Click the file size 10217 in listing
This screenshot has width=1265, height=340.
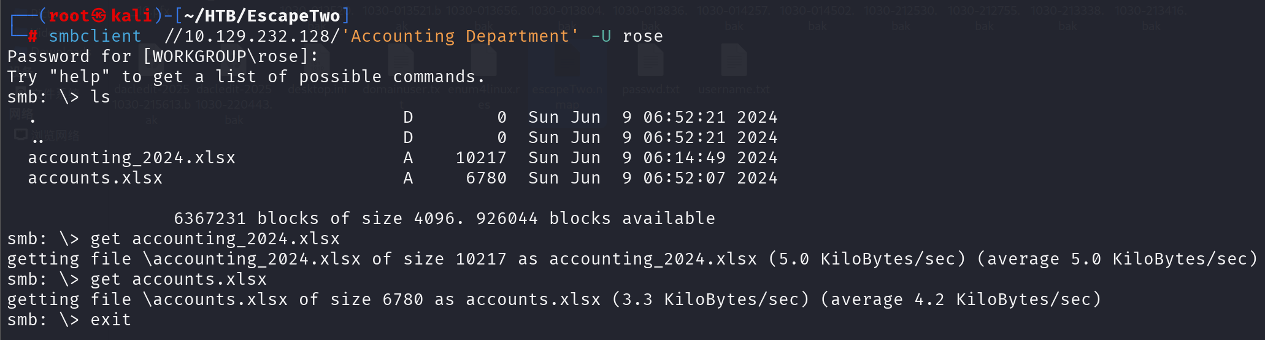tap(481, 158)
